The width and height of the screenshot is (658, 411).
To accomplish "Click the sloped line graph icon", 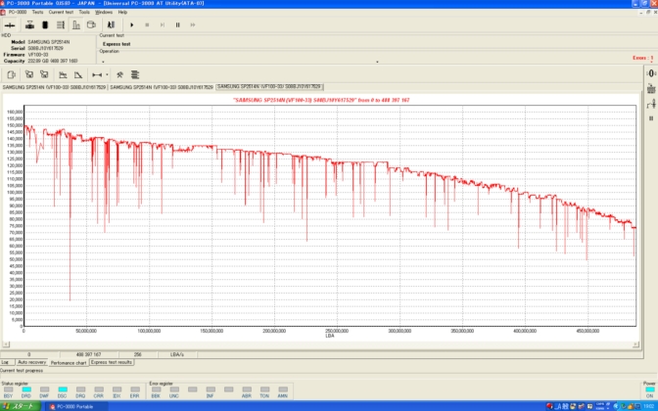I will [78, 74].
